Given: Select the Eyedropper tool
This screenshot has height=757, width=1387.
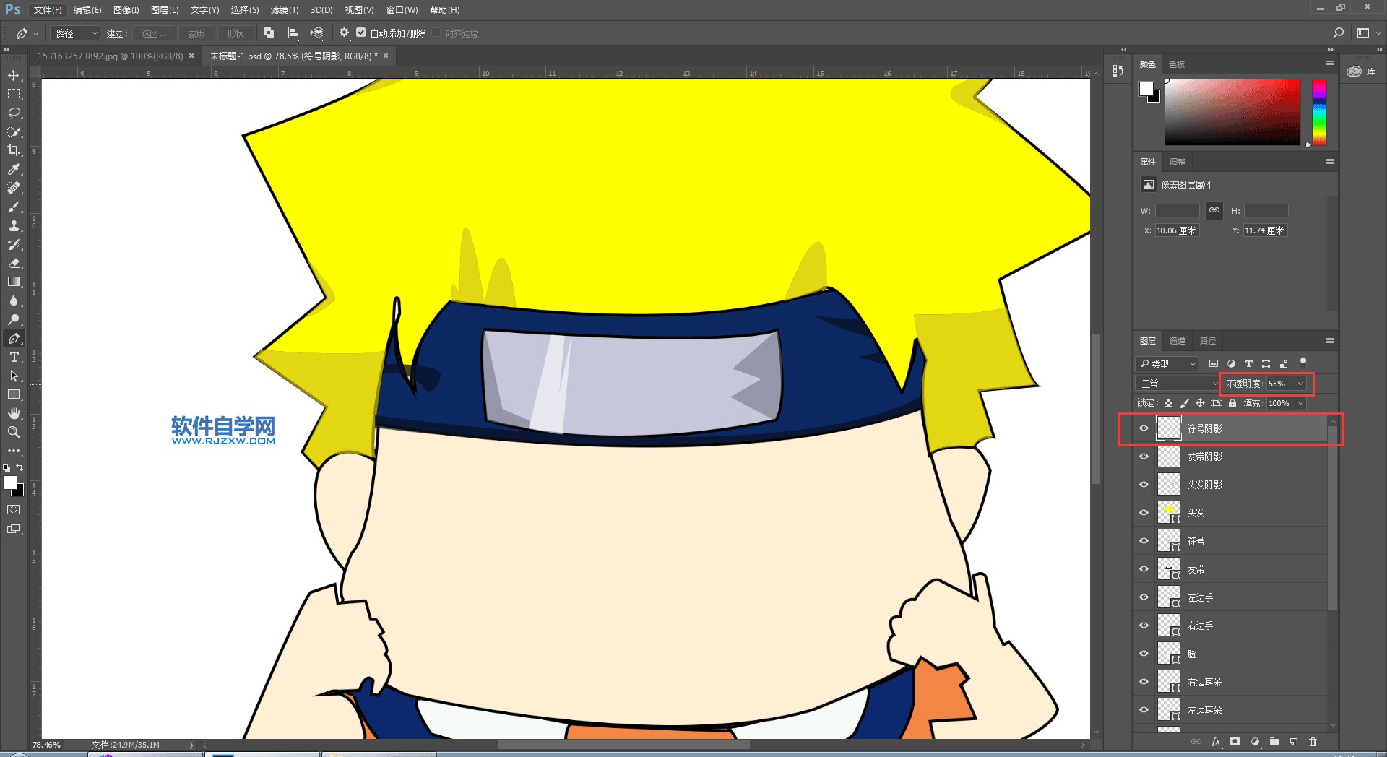Looking at the screenshot, I should click(x=14, y=169).
